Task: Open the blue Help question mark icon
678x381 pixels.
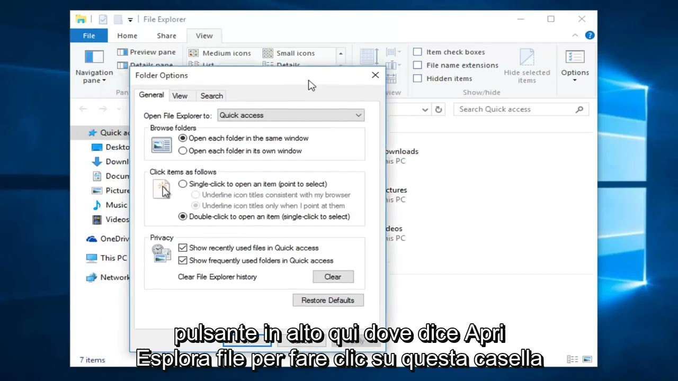Action: coord(590,35)
